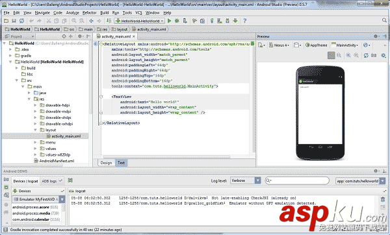The image size is (390, 235).
Task: Toggle zoom-to-fit button in Preview
Action: coord(331,55)
